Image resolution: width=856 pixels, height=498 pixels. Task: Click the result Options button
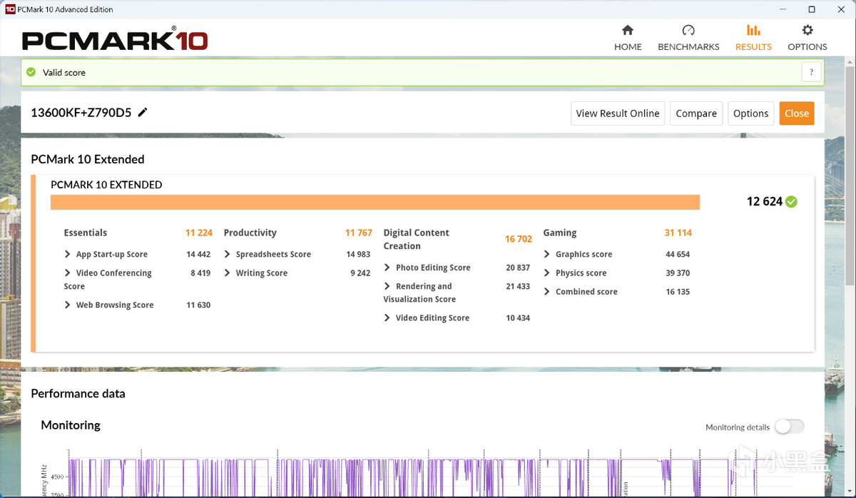point(750,113)
